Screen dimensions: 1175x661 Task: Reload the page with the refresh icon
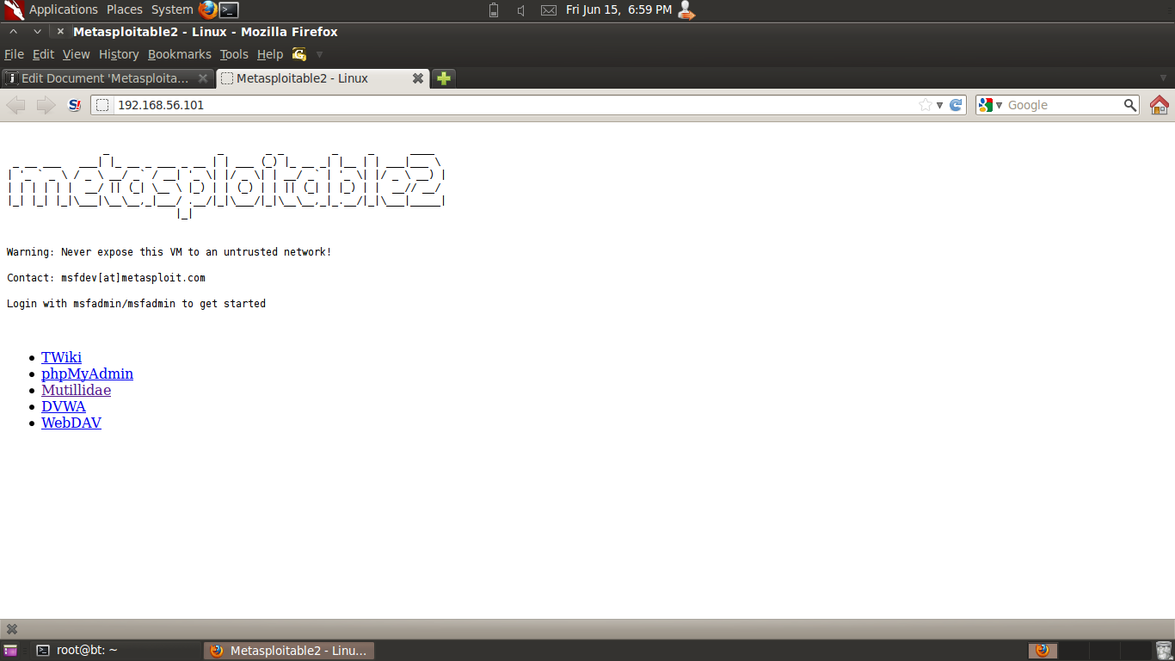click(956, 105)
